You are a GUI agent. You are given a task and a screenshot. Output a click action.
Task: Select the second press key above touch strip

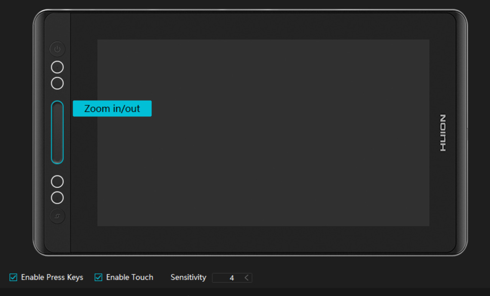(57, 83)
